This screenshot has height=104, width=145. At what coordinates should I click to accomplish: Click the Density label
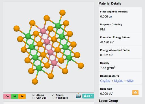point(105,63)
